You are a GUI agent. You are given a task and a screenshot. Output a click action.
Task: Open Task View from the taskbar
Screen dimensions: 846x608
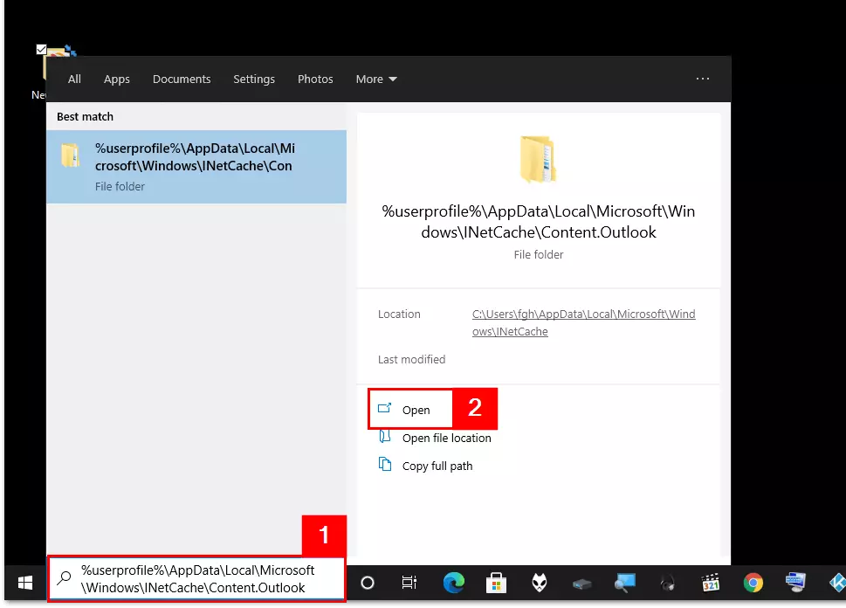(x=409, y=582)
